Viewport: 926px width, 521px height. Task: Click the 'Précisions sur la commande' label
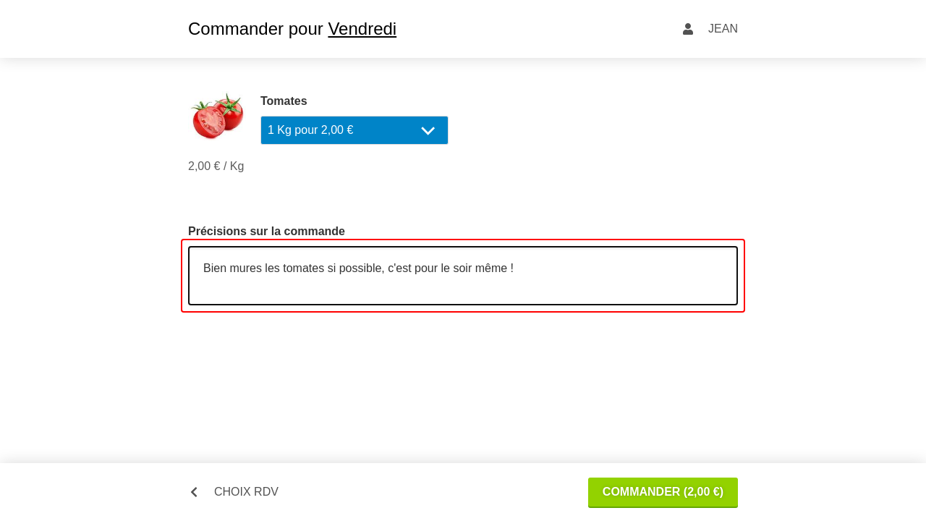point(266,232)
